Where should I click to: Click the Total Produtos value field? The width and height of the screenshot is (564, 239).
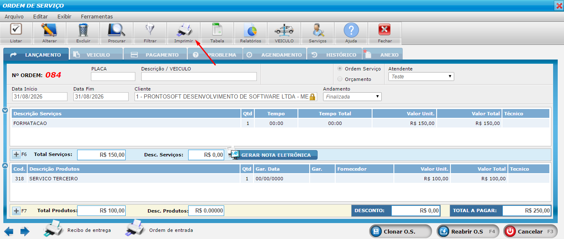tap(101, 210)
